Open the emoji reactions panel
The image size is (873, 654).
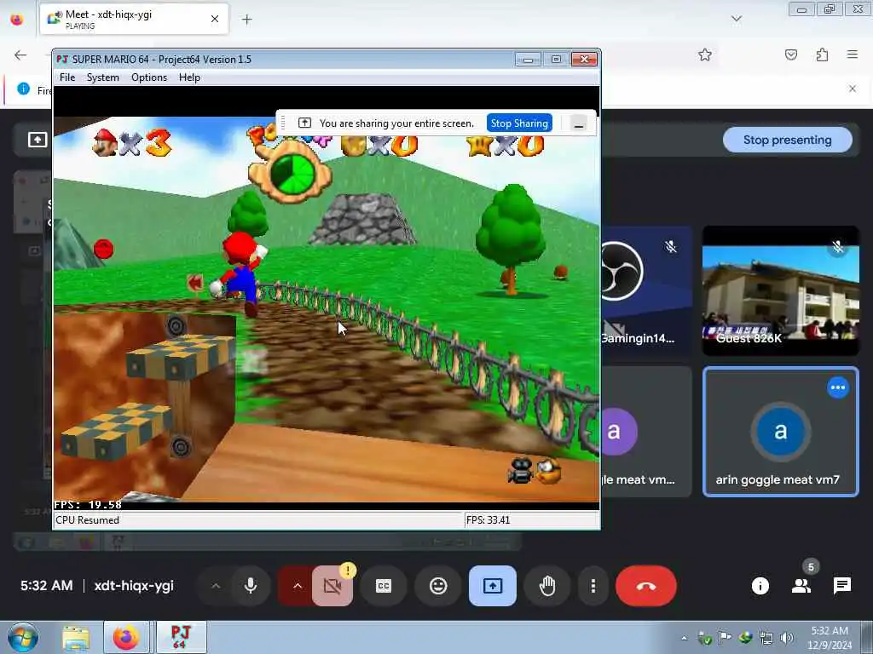pos(438,586)
